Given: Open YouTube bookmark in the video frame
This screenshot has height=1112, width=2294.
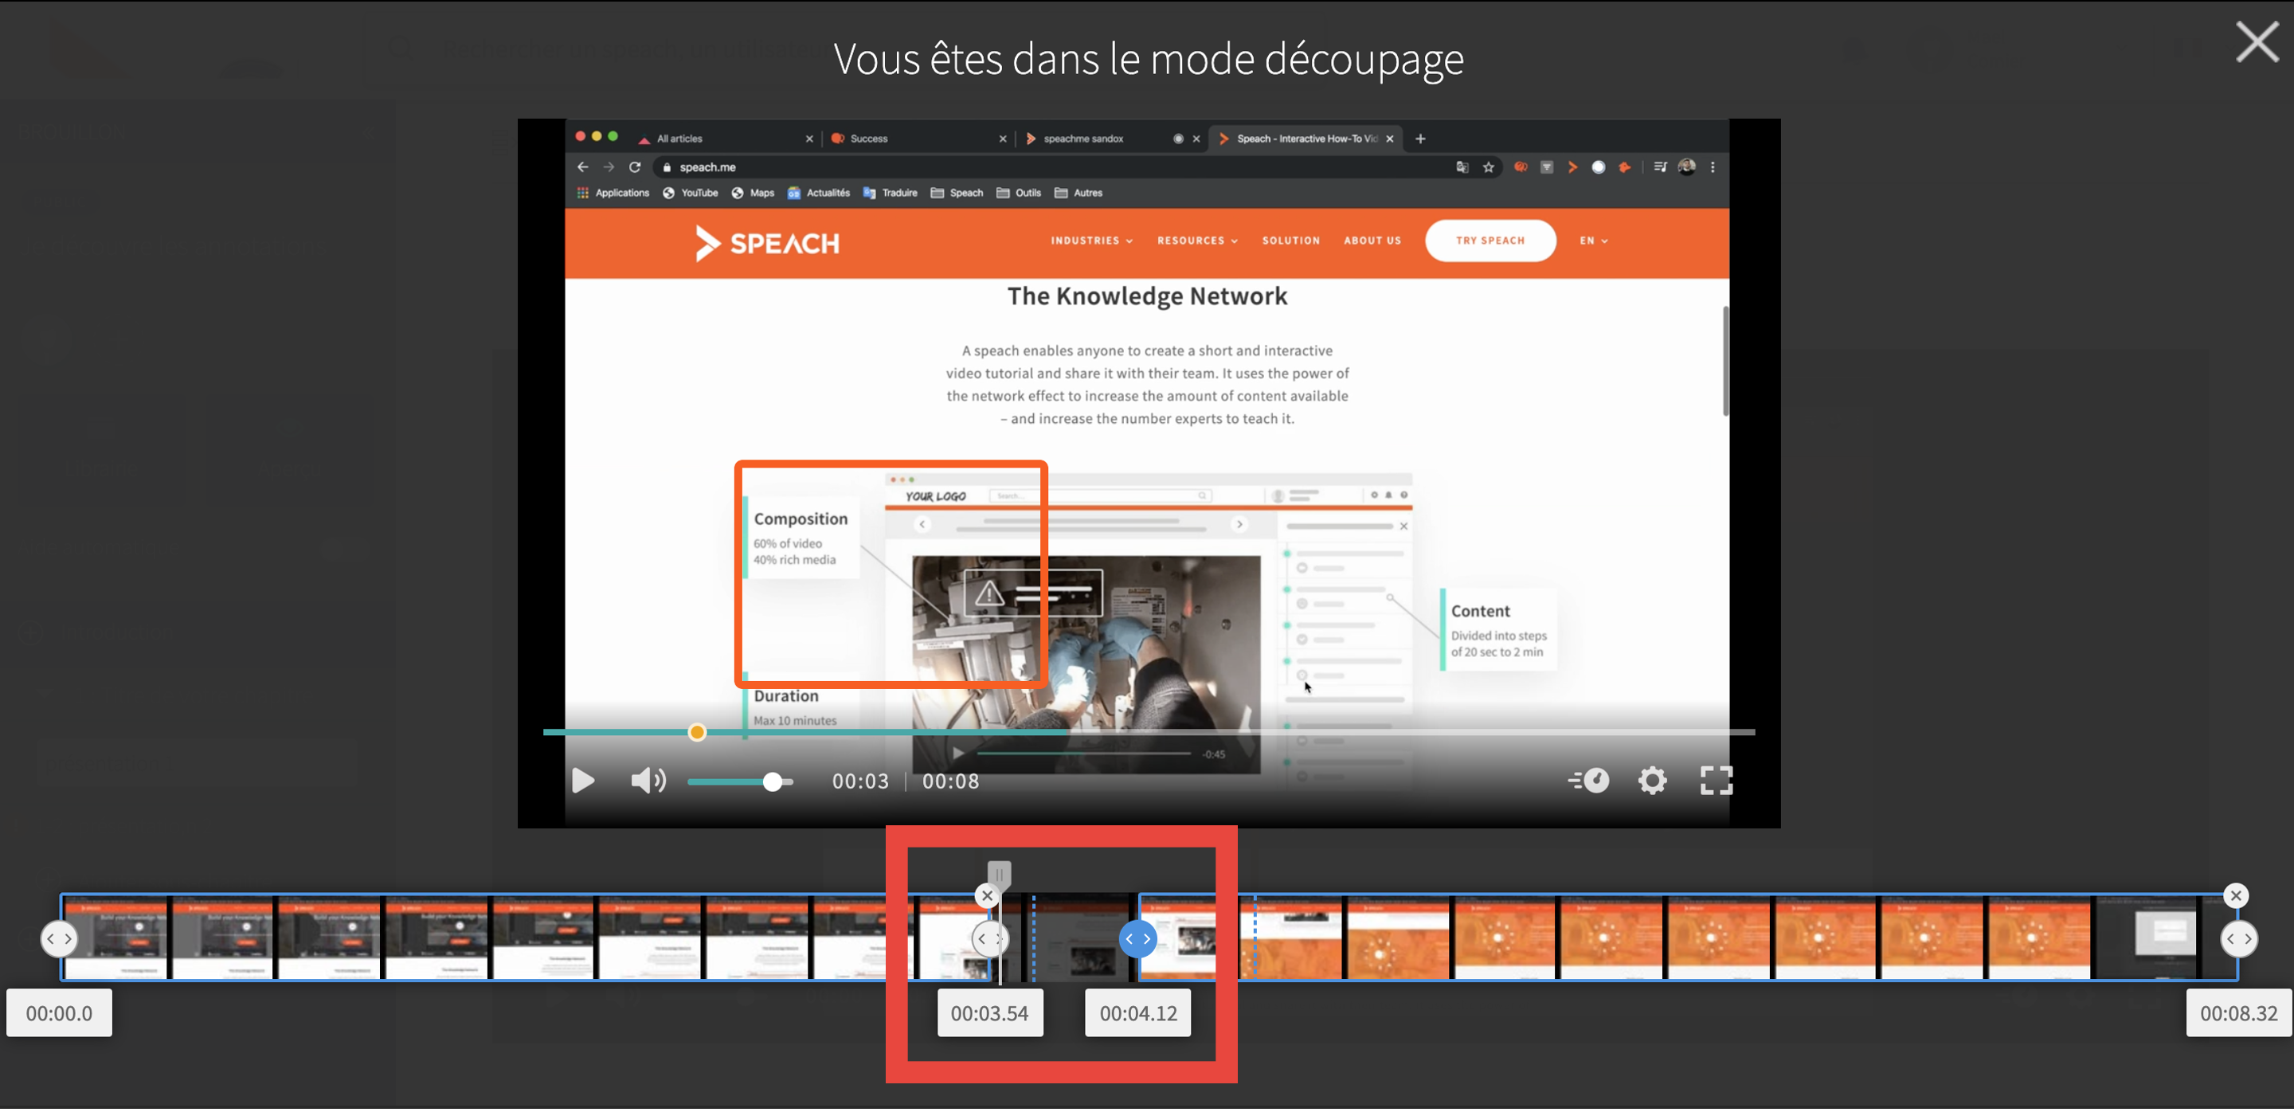Looking at the screenshot, I should coord(690,192).
